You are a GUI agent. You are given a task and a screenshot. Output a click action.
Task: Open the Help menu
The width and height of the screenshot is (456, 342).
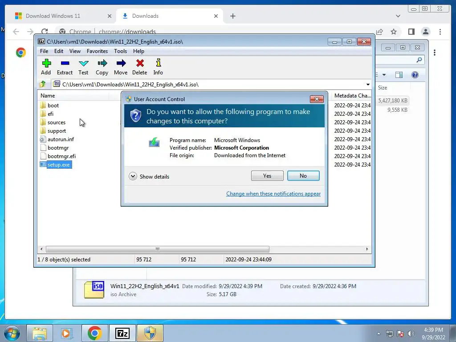138,51
